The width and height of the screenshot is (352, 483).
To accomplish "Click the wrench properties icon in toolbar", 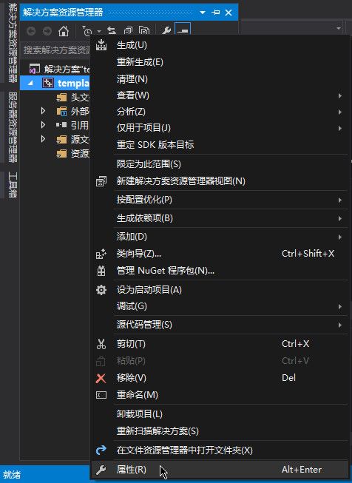I will pos(166,31).
